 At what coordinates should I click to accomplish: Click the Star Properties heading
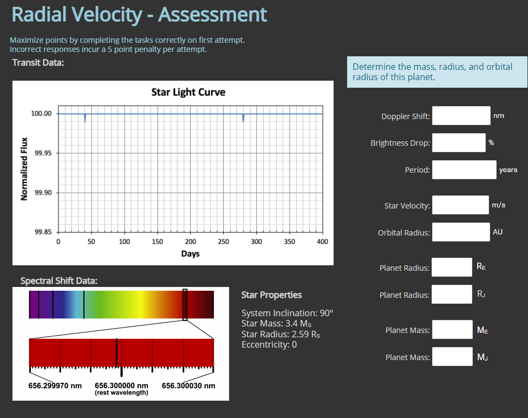pos(271,295)
